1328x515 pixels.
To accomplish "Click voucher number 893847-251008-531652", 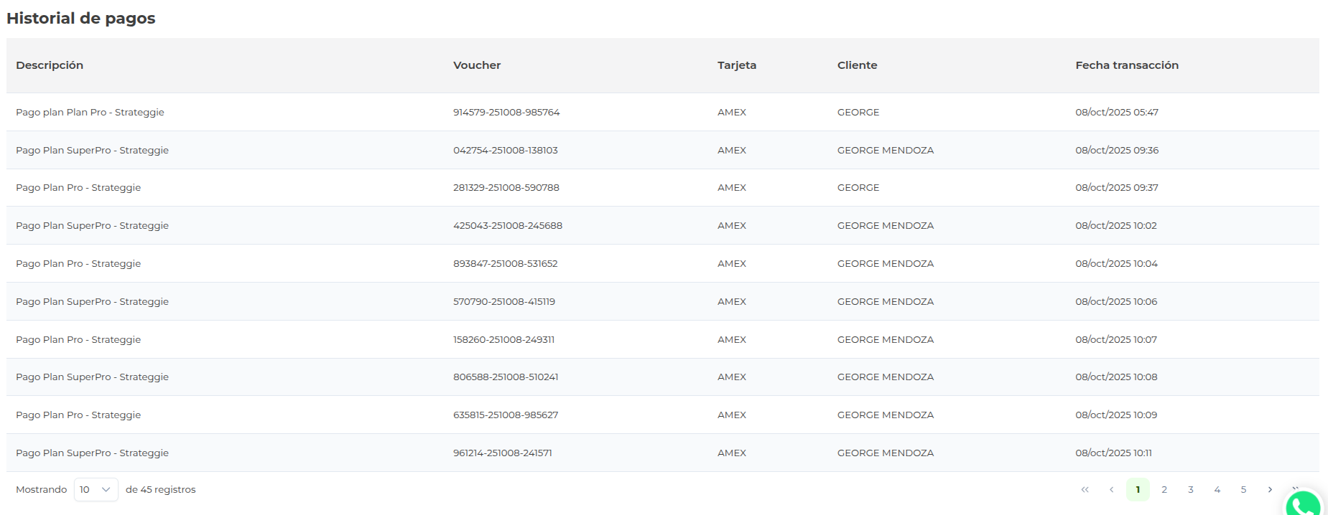I will tap(505, 264).
